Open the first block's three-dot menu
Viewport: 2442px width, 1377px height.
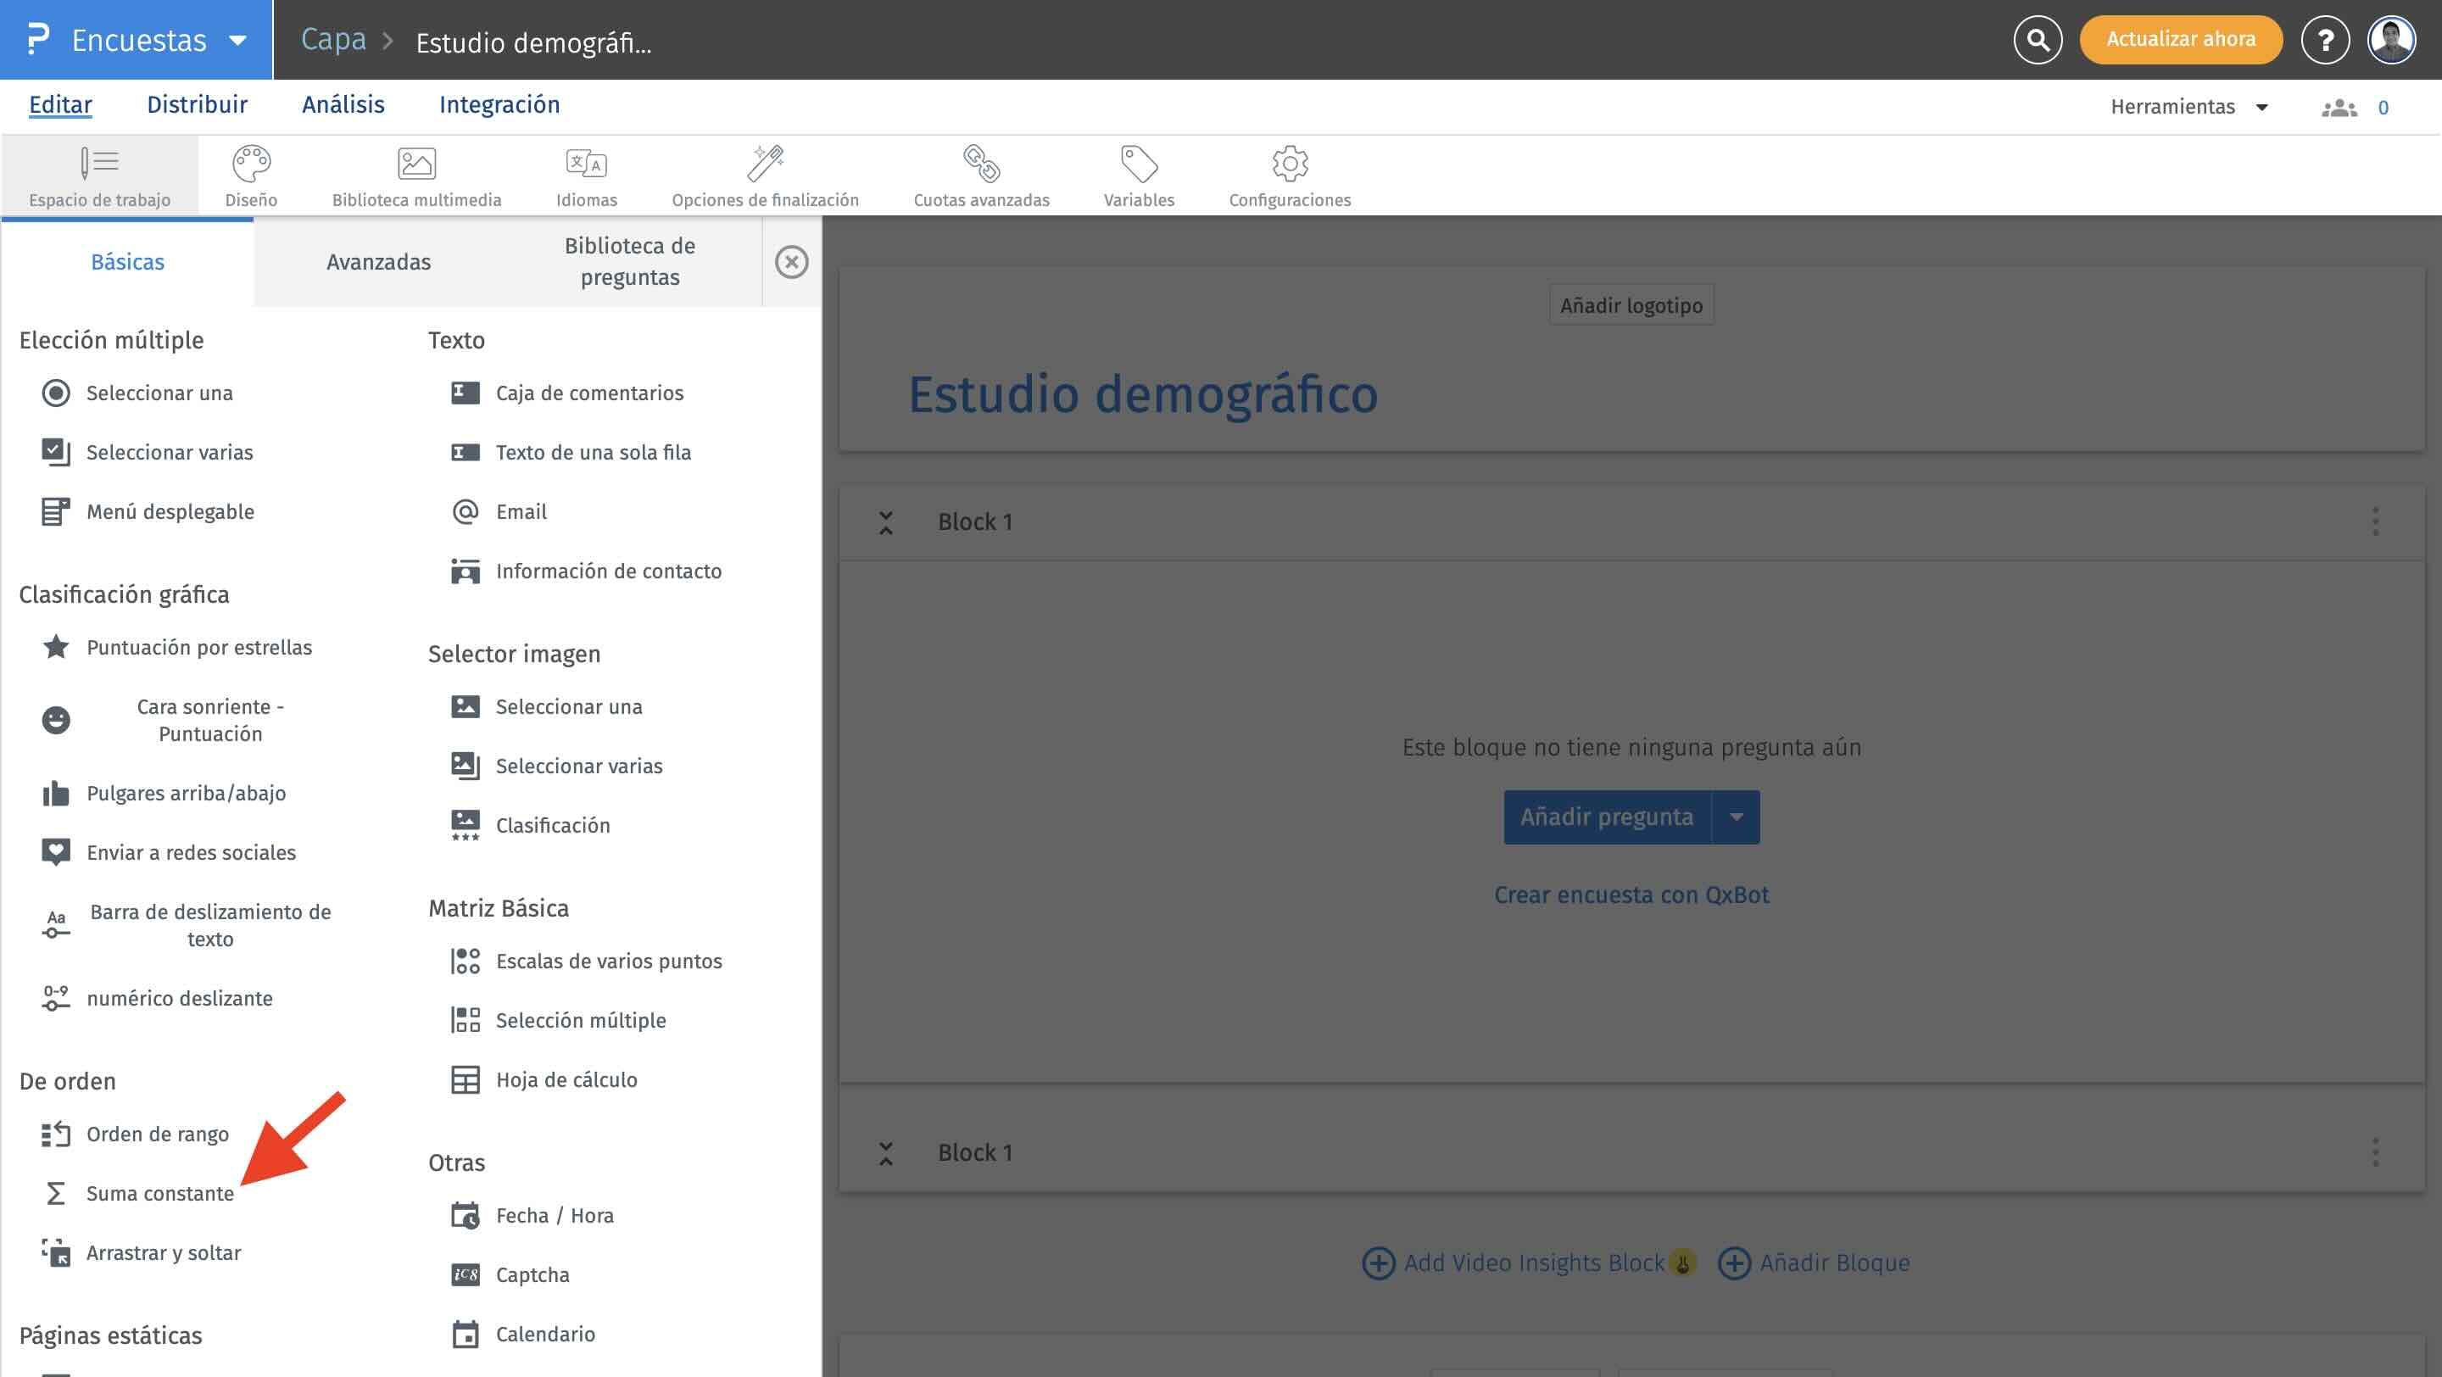tap(2375, 521)
